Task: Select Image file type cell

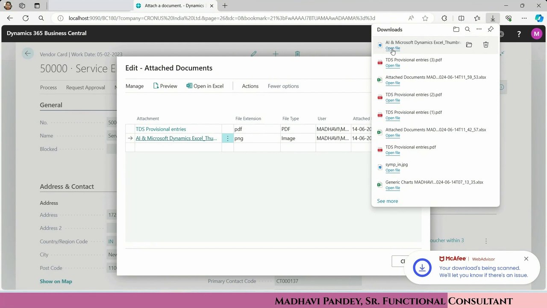Action: [298, 138]
